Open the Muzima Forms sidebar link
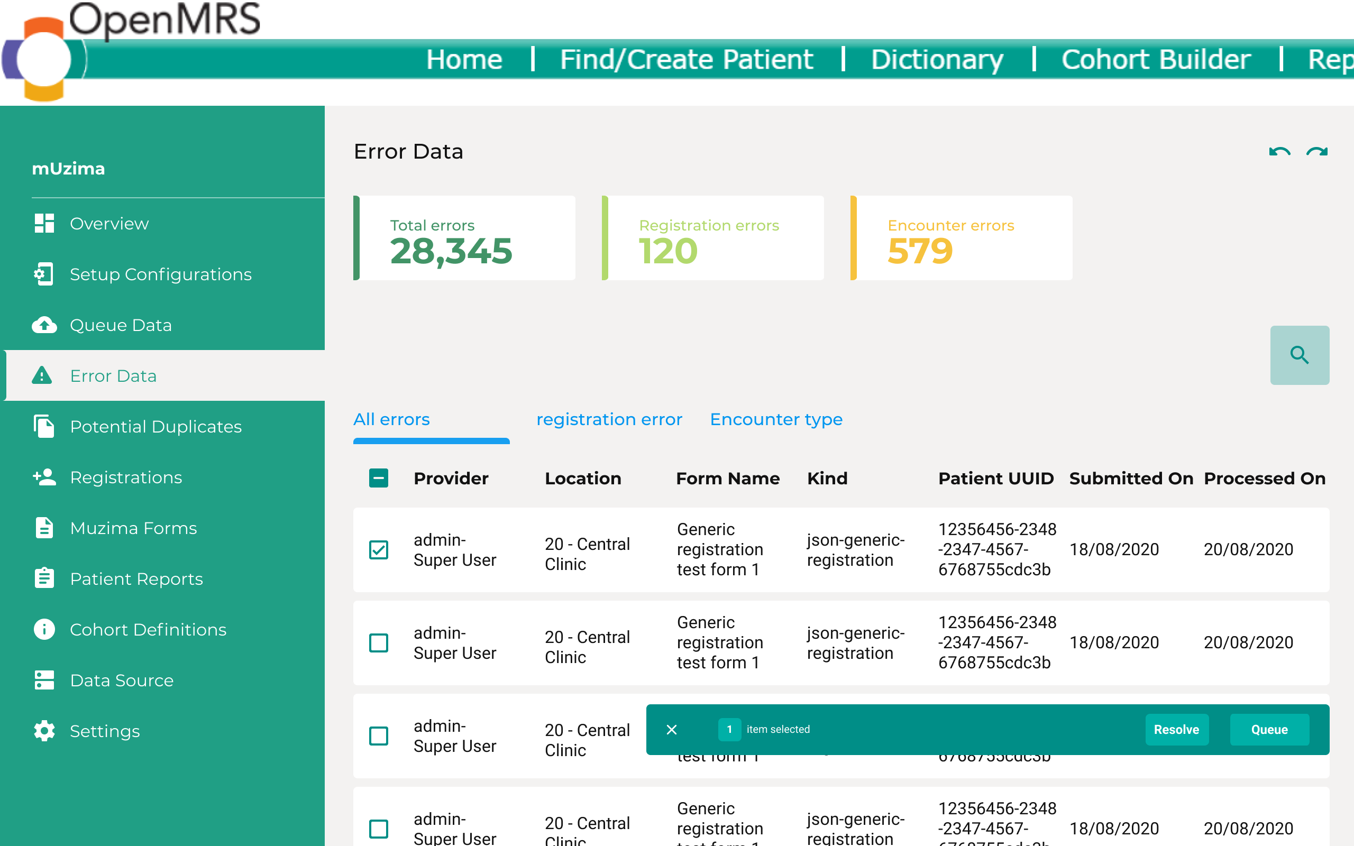This screenshot has width=1354, height=846. 134,528
